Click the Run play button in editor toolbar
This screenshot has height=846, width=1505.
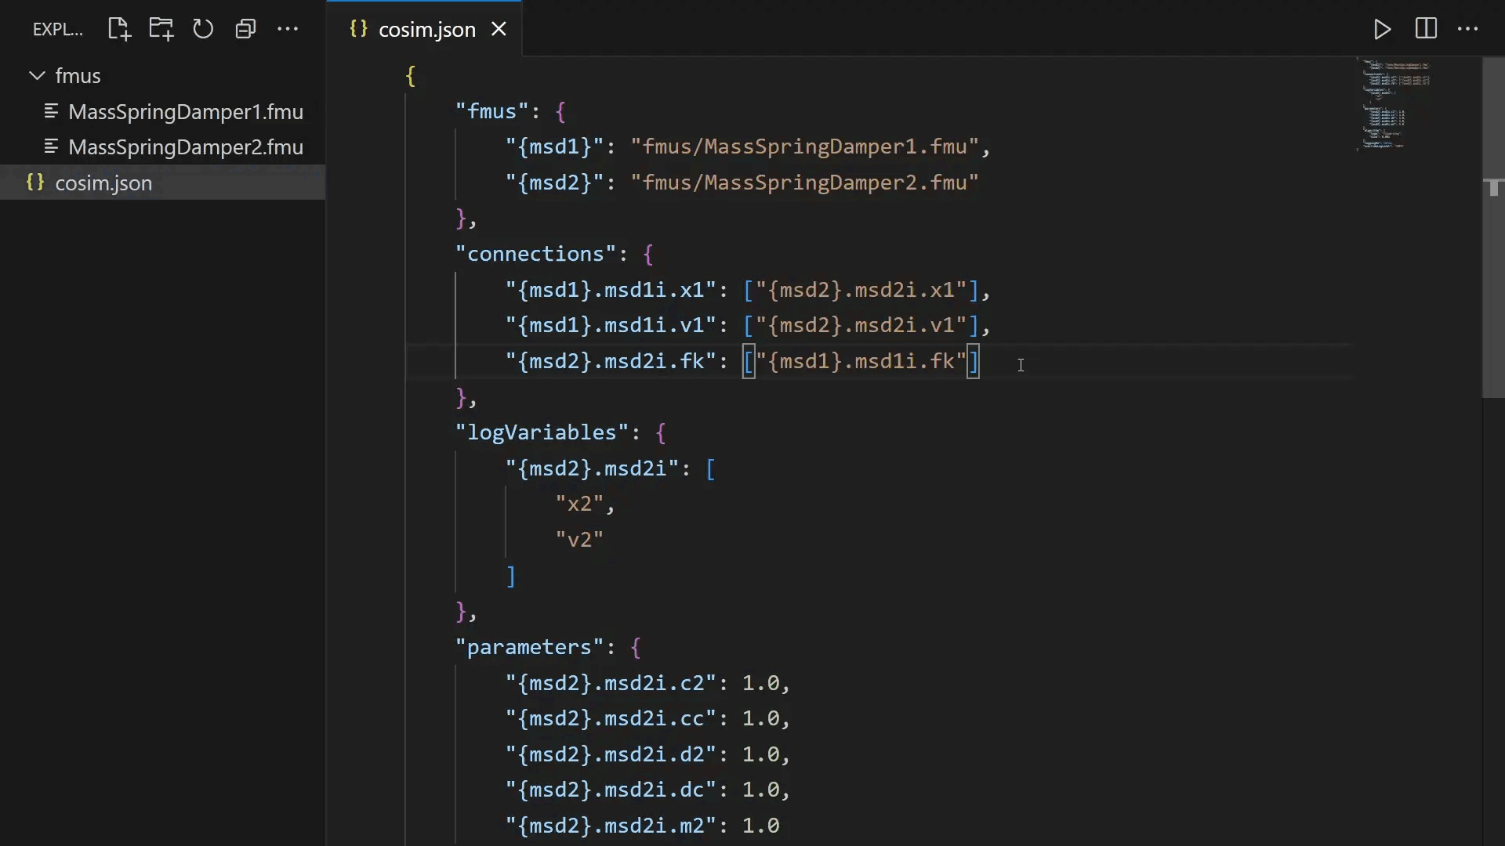1383,30
